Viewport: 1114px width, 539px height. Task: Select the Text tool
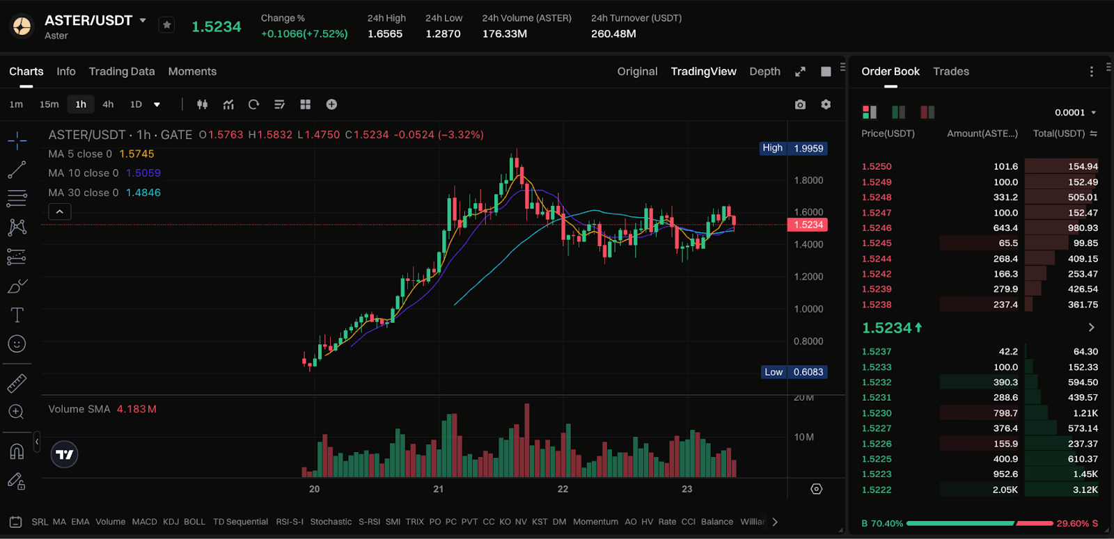[x=17, y=315]
